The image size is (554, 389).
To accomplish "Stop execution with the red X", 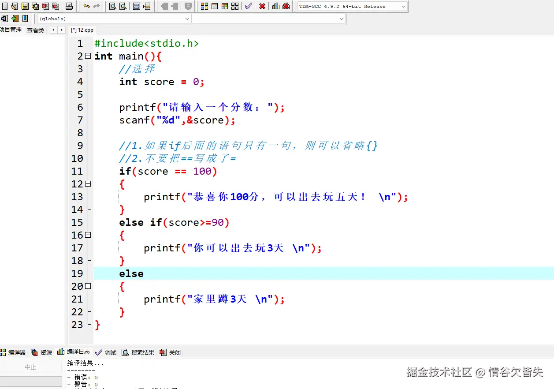I will pyautogui.click(x=262, y=6).
